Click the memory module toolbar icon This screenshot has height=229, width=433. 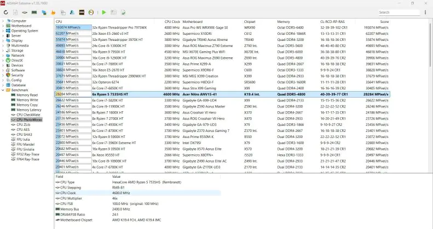point(34,13)
